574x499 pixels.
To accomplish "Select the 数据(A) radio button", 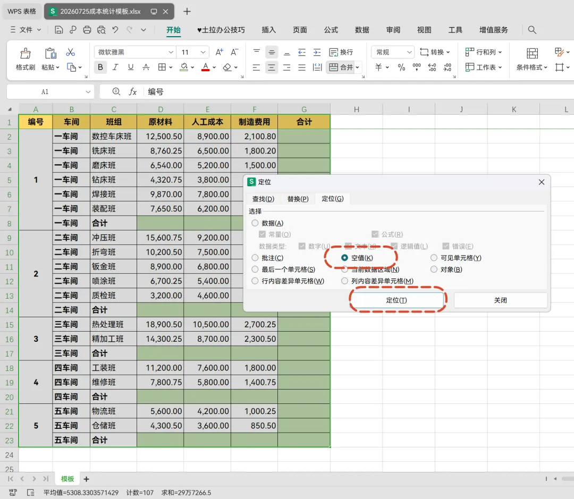I will click(255, 223).
